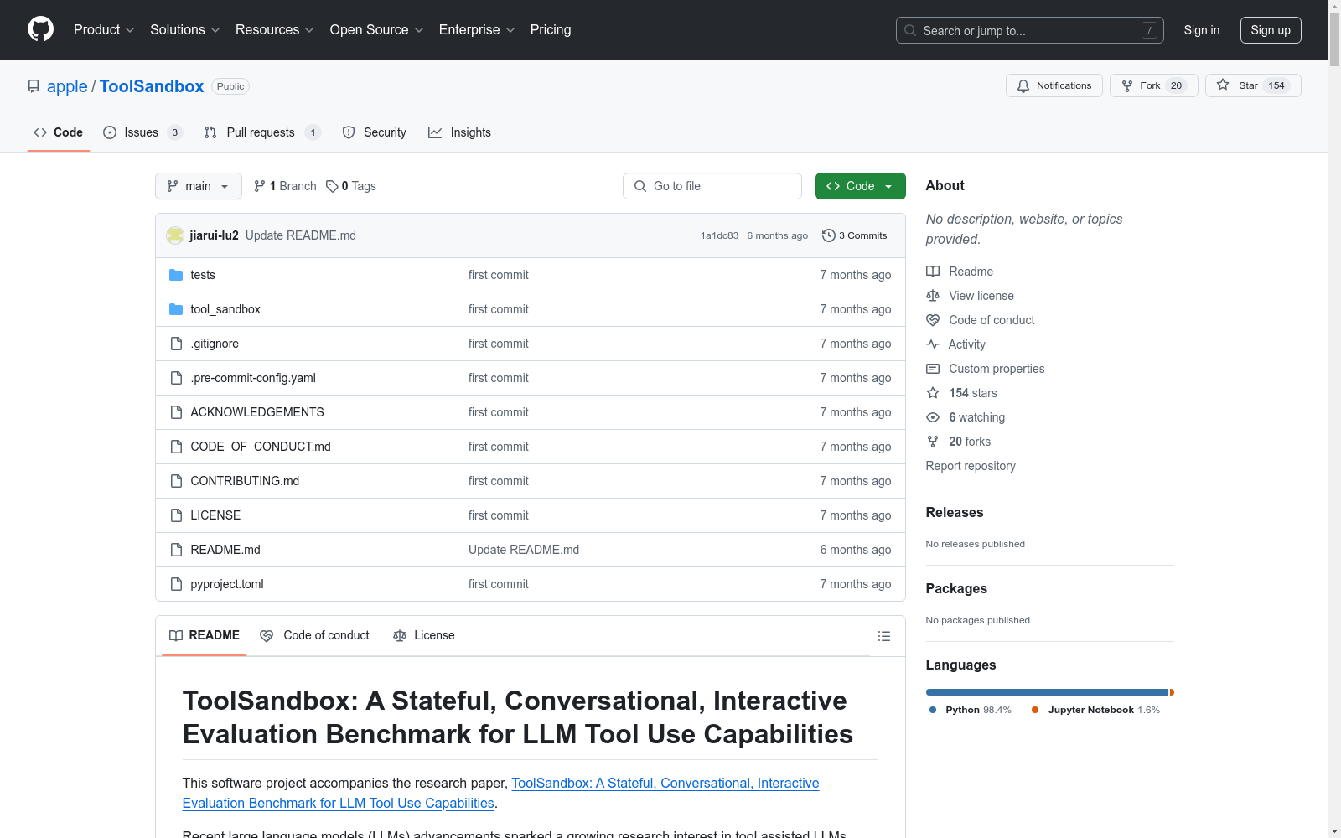
Task: View the 3 Commits history link
Action: pyautogui.click(x=855, y=235)
